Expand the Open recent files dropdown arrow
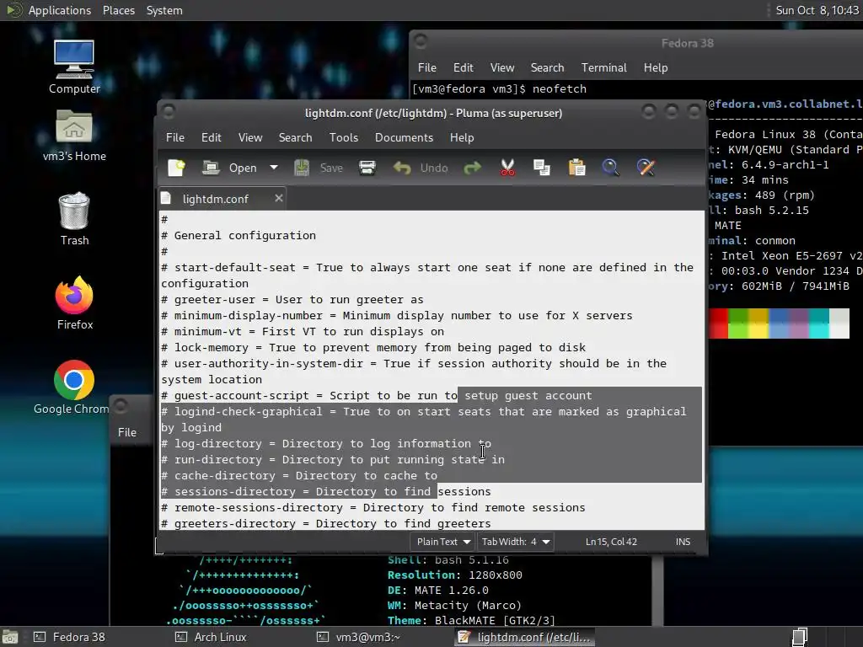Screen dimensions: 863x647 click(274, 168)
